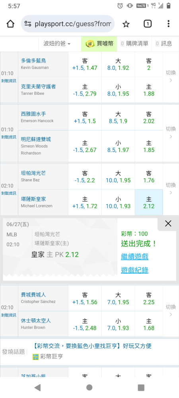Open team link 坦帕灣光芒
The width and height of the screenshot is (179, 398).
click(33, 174)
